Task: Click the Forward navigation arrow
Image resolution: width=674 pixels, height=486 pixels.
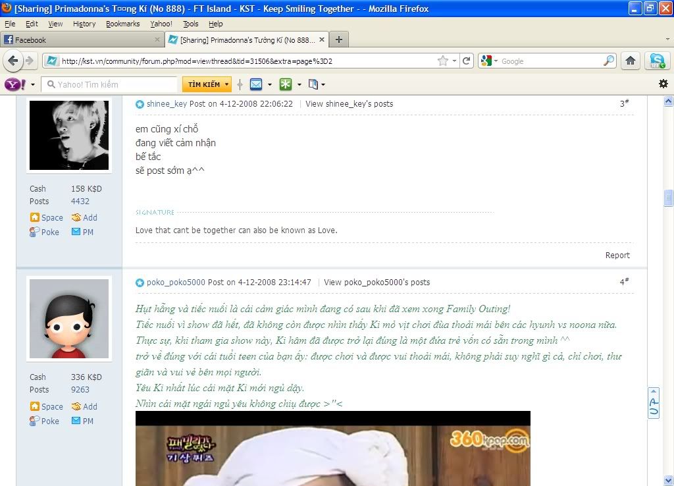Action: [29, 61]
